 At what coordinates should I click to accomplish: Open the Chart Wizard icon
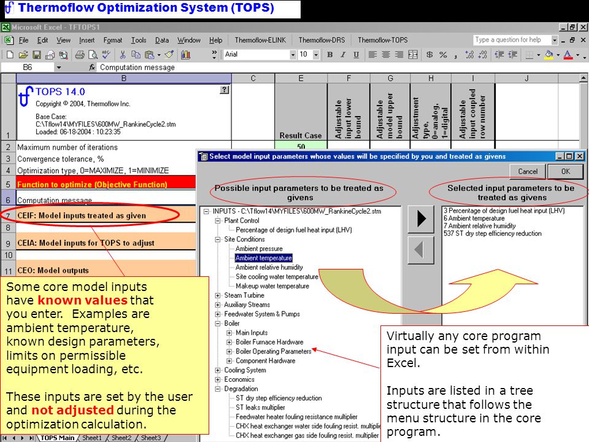click(185, 55)
